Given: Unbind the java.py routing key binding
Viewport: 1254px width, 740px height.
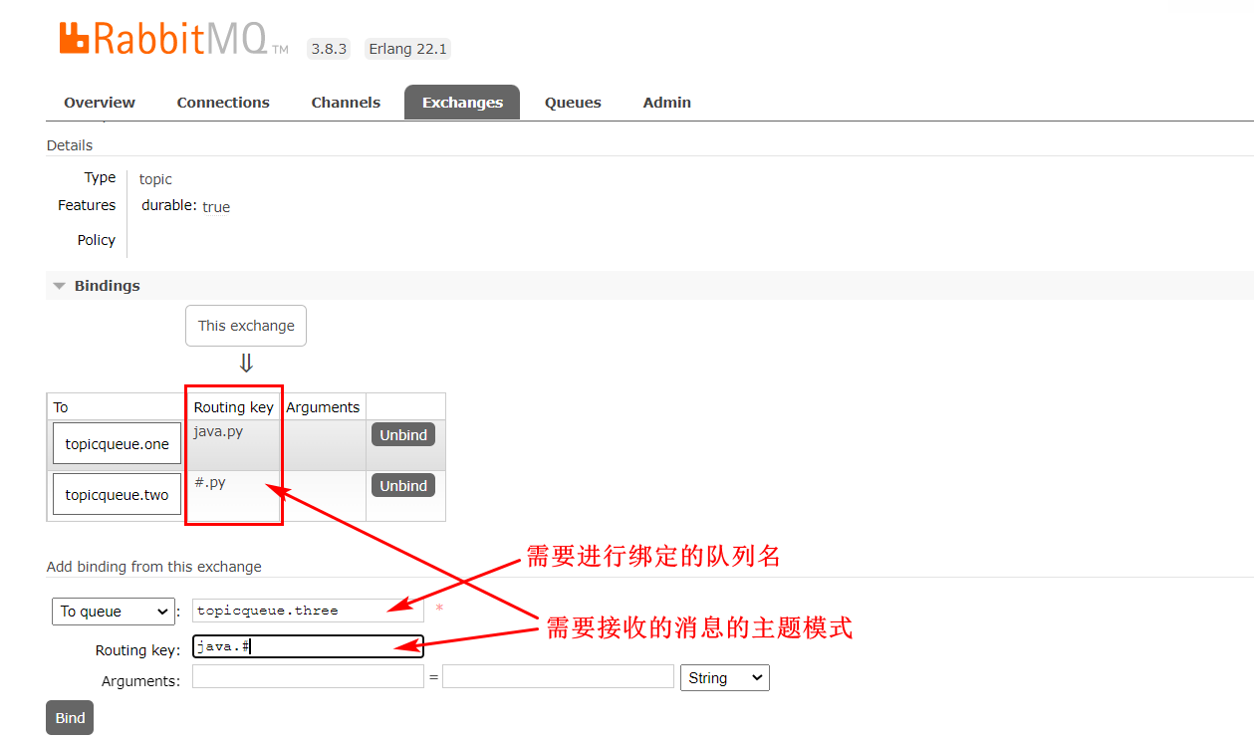Looking at the screenshot, I should pos(403,435).
